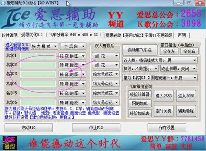Open 接力【名字1】固定跑第一 dropdown
This screenshot has width=206, height=151.
[160, 78]
